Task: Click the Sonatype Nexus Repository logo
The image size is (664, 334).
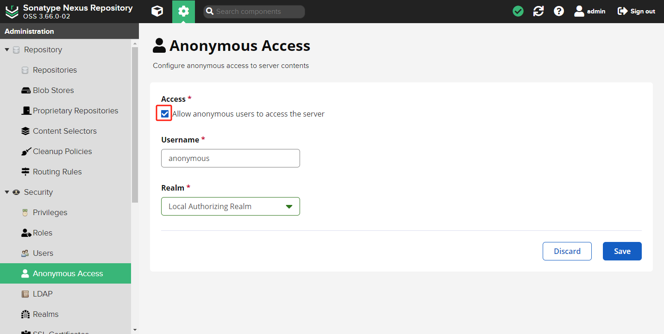Action: tap(12, 12)
